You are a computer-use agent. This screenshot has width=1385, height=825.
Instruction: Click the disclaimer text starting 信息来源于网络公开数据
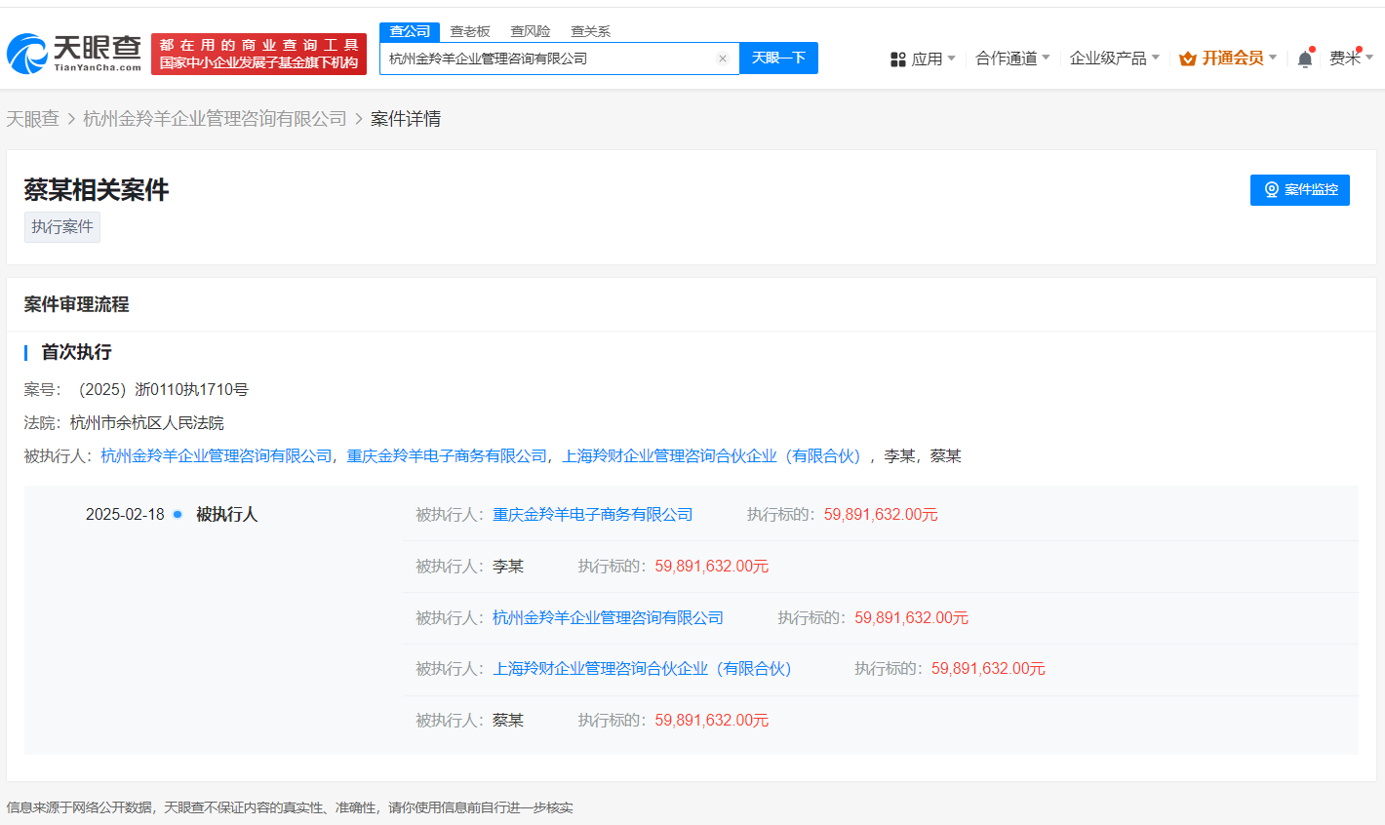tap(290, 807)
